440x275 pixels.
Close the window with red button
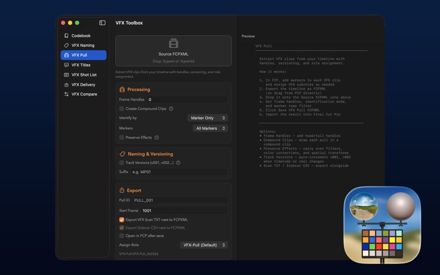63,23
